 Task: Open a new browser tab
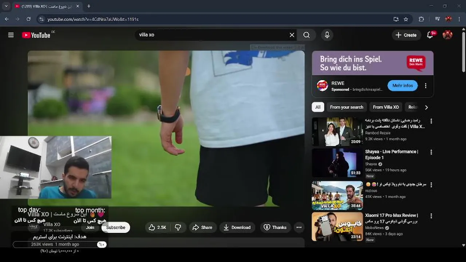(88, 6)
